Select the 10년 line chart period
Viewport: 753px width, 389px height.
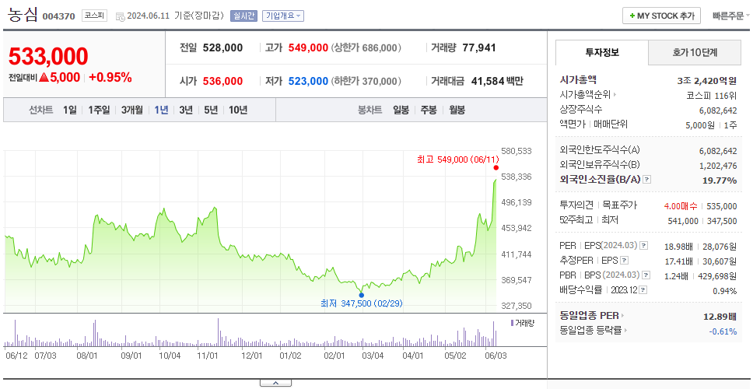(238, 110)
